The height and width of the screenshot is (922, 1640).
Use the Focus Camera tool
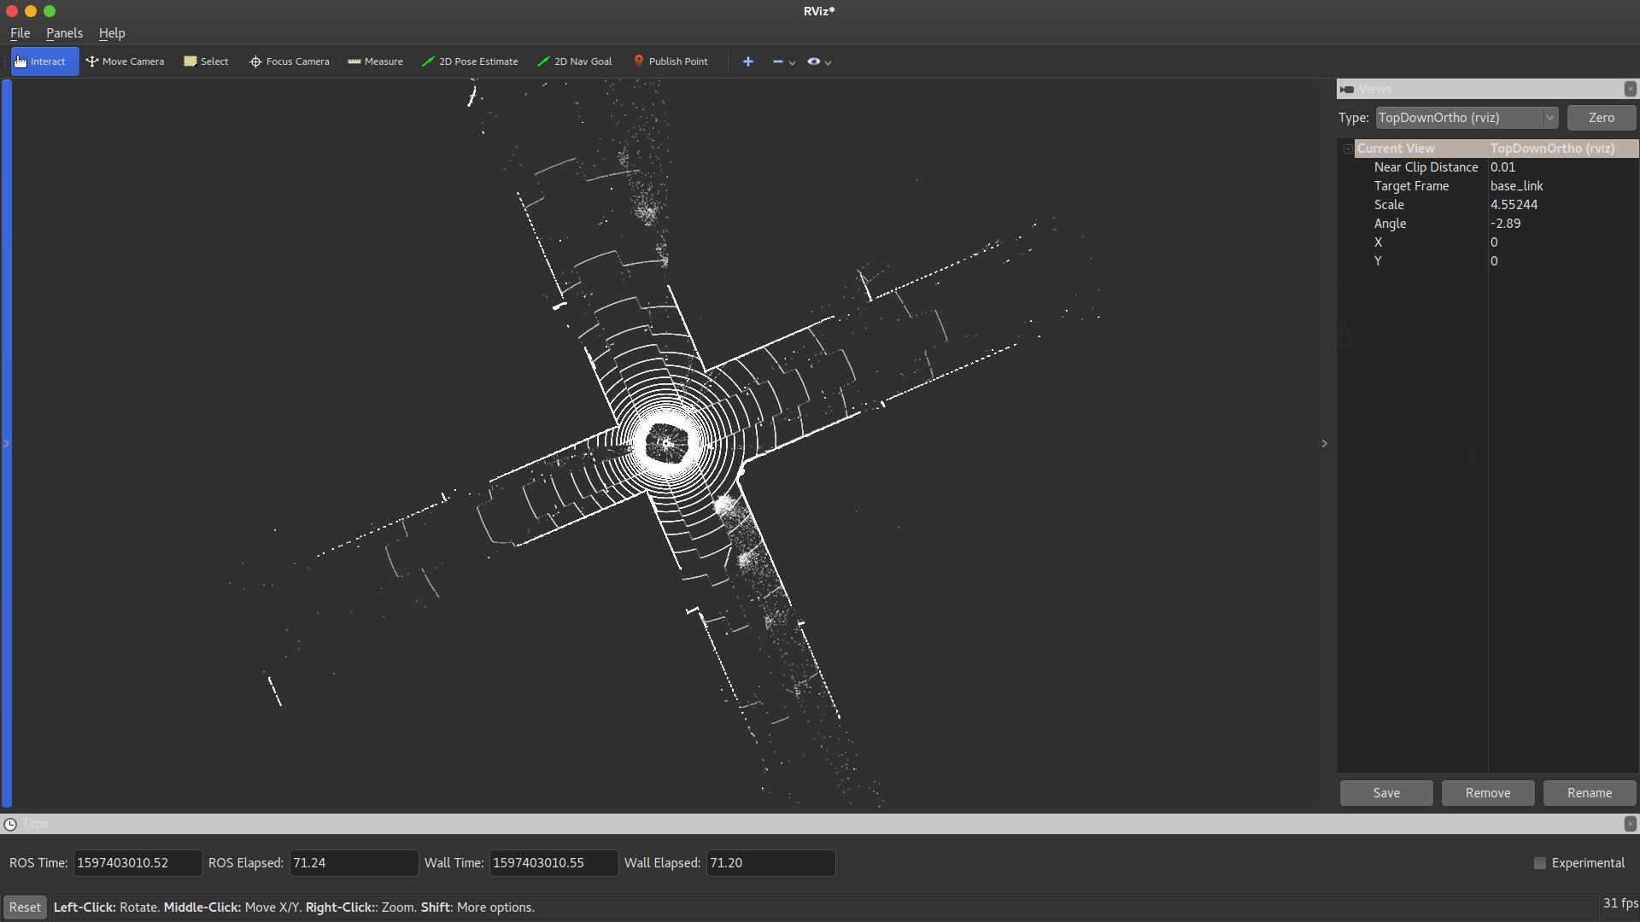click(288, 61)
